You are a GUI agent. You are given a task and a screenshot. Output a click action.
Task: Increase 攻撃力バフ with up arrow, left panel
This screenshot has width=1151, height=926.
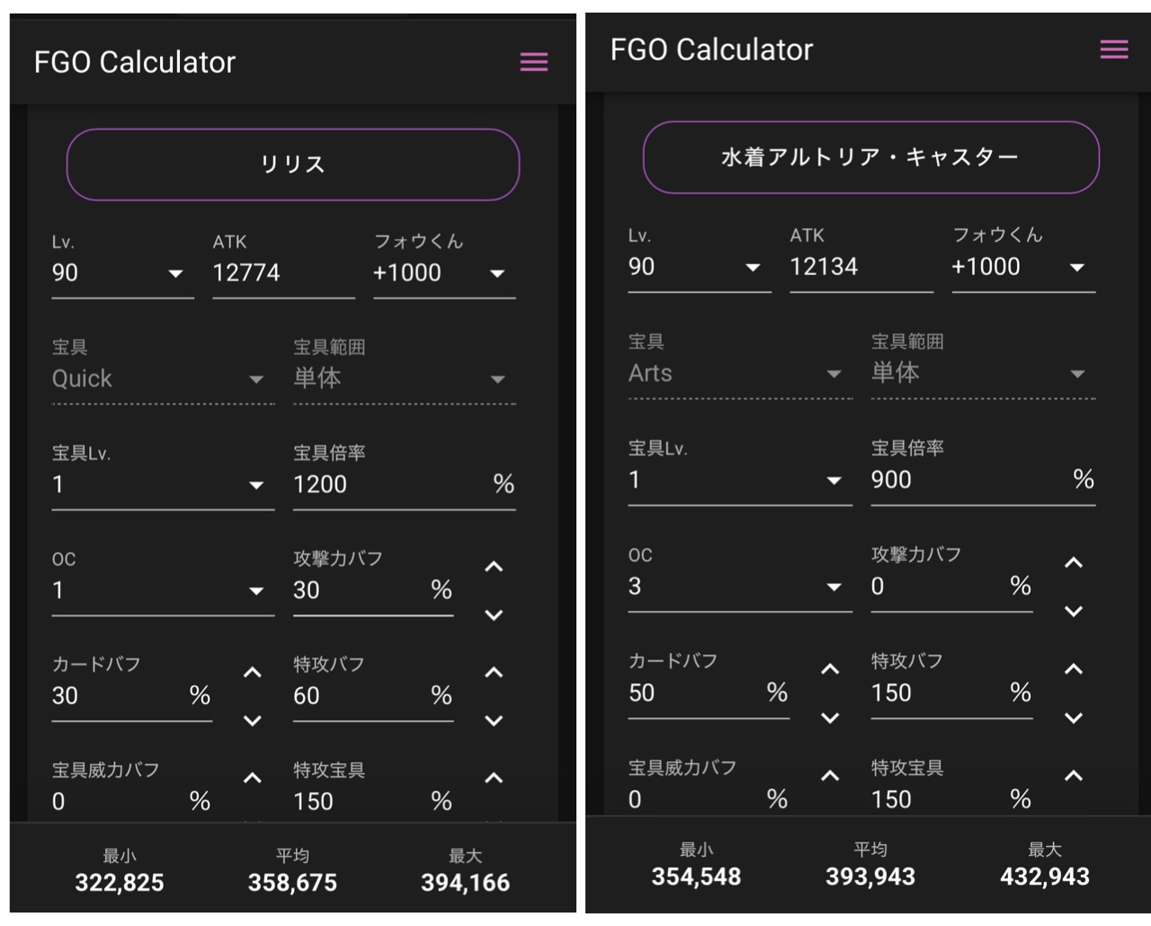pos(494,567)
